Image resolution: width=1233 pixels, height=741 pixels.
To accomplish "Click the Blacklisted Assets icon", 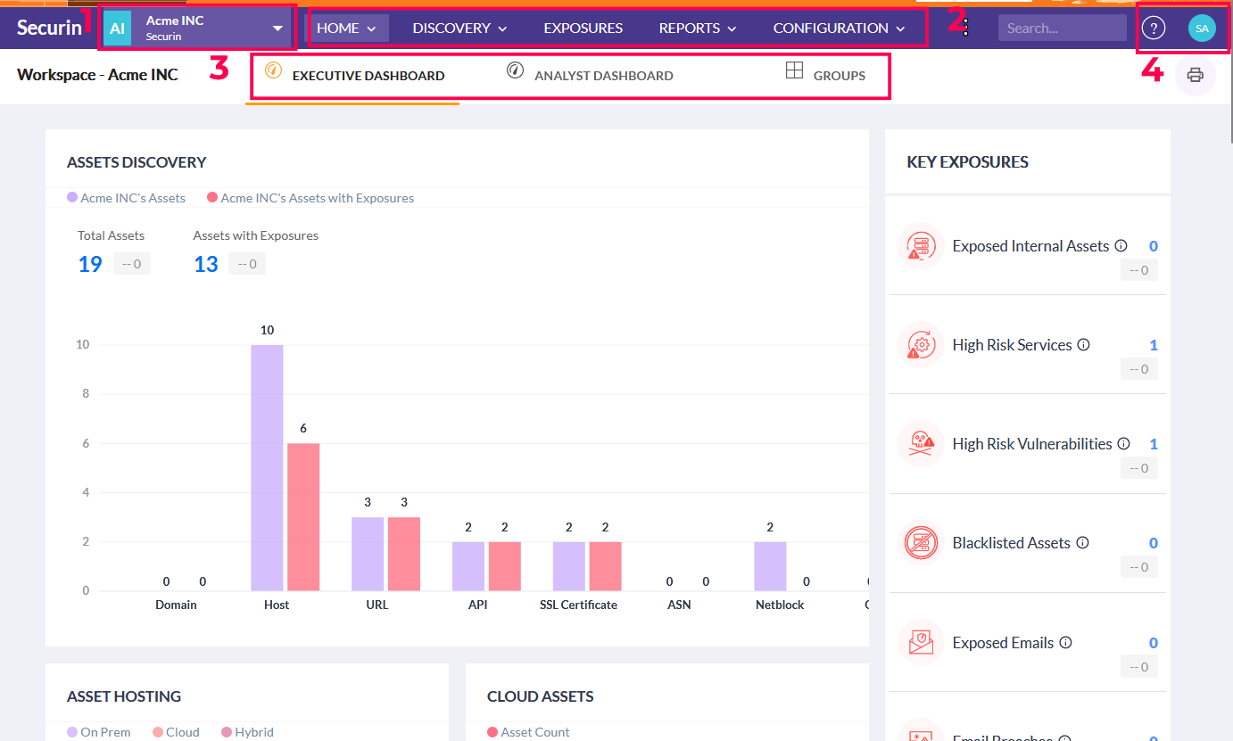I will 921,543.
